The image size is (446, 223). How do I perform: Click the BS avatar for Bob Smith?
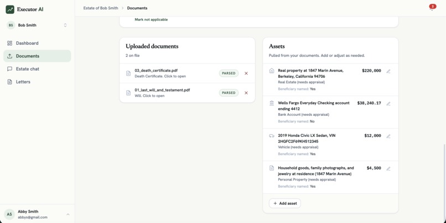click(11, 25)
